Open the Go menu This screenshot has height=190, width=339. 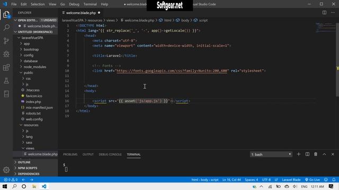coord(63,4)
